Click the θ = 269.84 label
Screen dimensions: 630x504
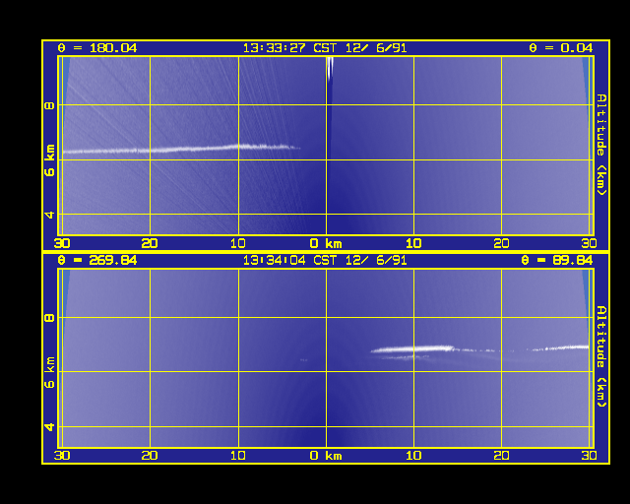click(x=97, y=261)
